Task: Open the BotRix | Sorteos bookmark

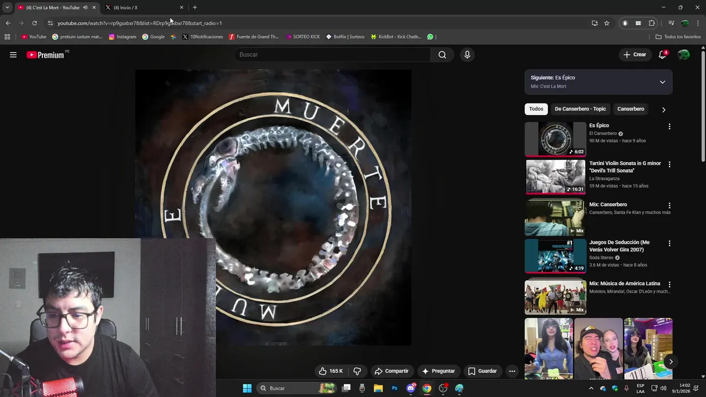Action: tap(345, 37)
